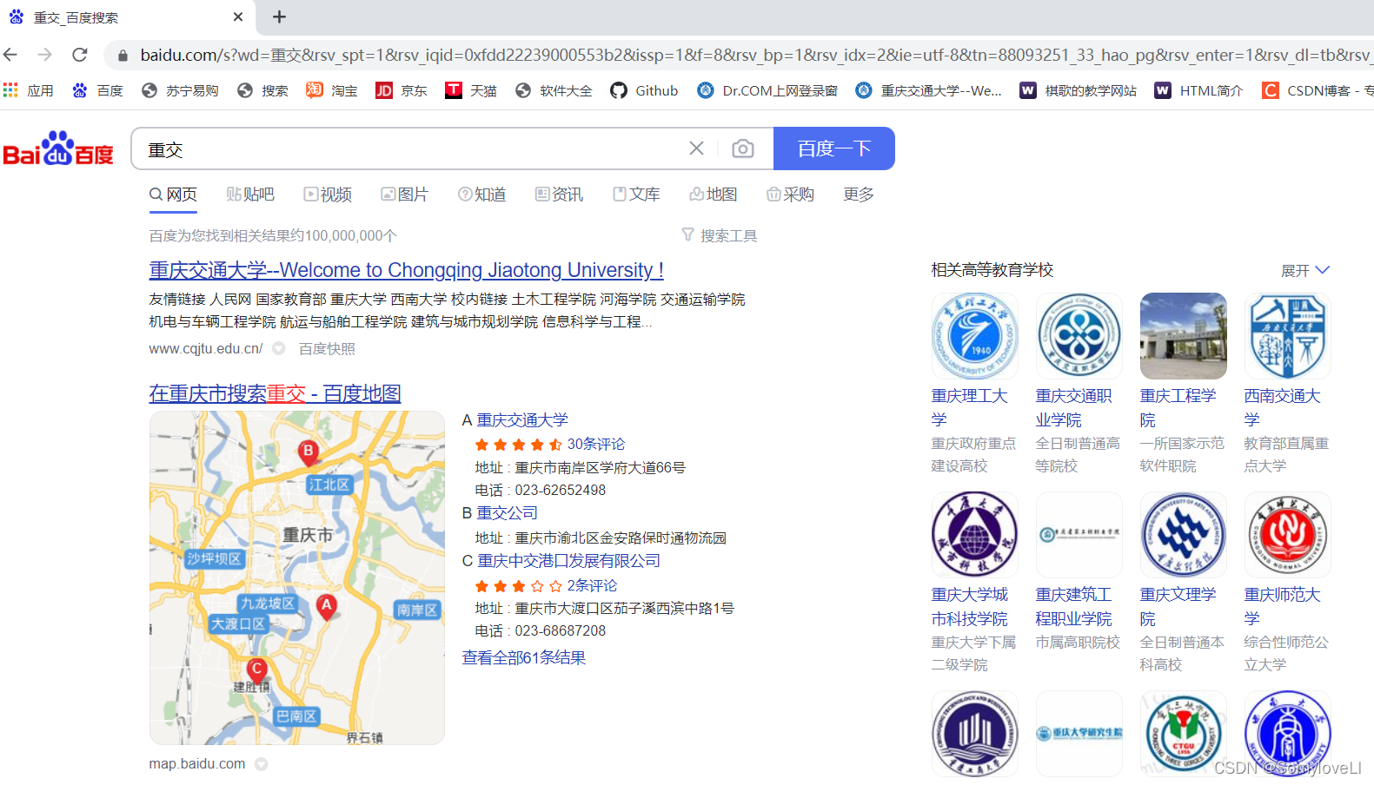The image size is (1374, 785).
Task: Click the browser back arrow
Action: (x=11, y=55)
